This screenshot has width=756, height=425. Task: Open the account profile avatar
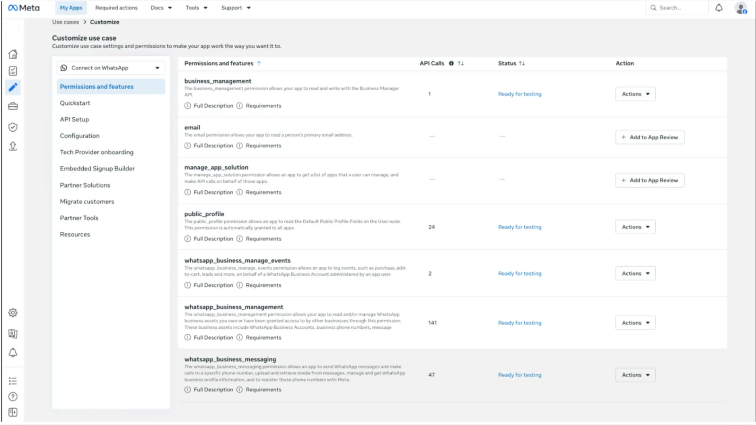coord(741,8)
